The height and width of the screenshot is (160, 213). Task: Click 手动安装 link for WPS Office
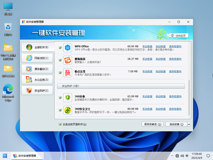tap(147, 47)
